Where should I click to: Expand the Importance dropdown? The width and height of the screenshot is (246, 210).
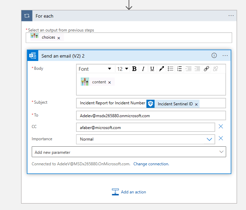(x=209, y=139)
